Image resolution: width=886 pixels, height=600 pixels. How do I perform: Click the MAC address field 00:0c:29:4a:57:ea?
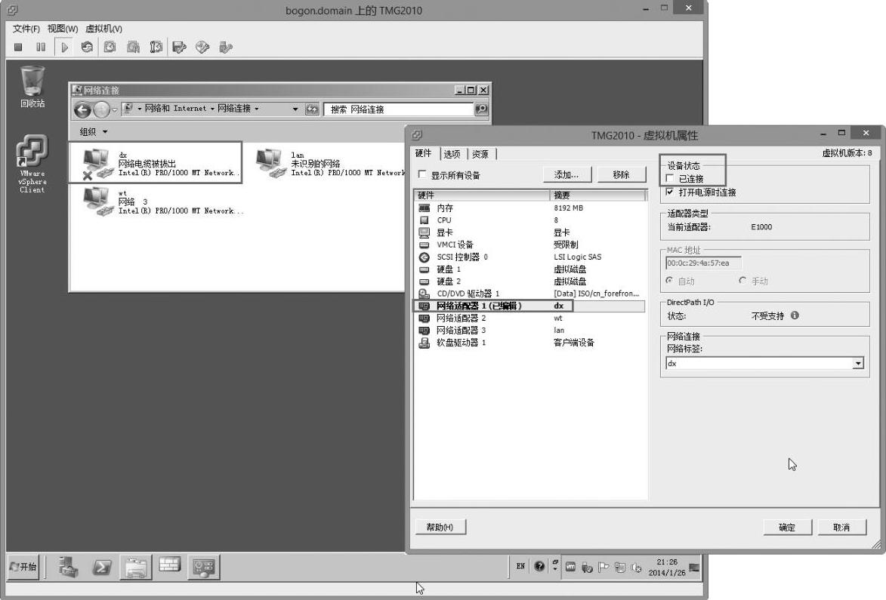(x=703, y=263)
